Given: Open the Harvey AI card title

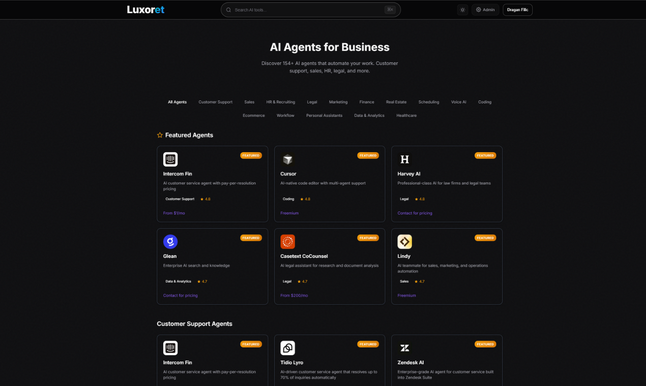Looking at the screenshot, I should pyautogui.click(x=409, y=174).
